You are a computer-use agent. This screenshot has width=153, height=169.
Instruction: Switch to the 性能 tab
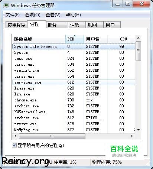[77, 25]
